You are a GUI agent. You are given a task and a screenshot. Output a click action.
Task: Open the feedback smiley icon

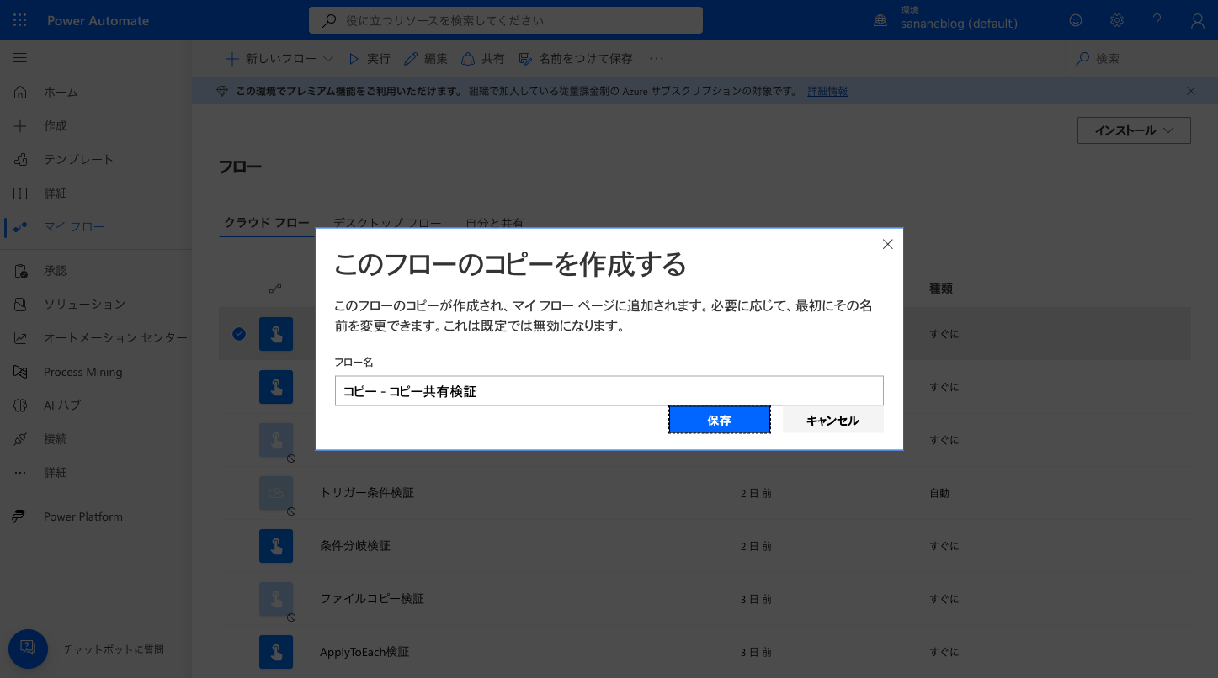click(x=1076, y=20)
